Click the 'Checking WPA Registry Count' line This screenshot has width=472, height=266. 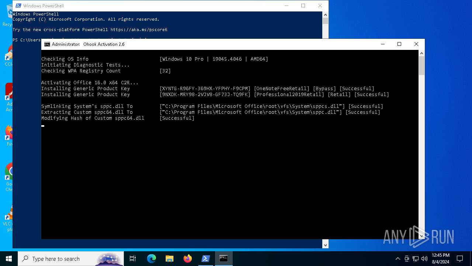point(81,71)
